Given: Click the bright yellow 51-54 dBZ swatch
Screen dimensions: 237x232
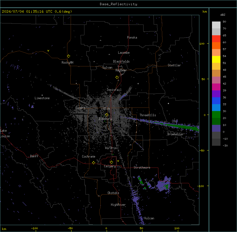Looking at the screenshot, I should [216, 59].
